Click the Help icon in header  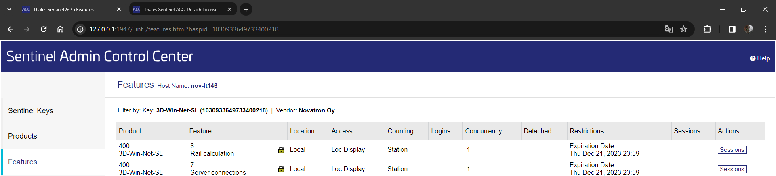coord(753,58)
